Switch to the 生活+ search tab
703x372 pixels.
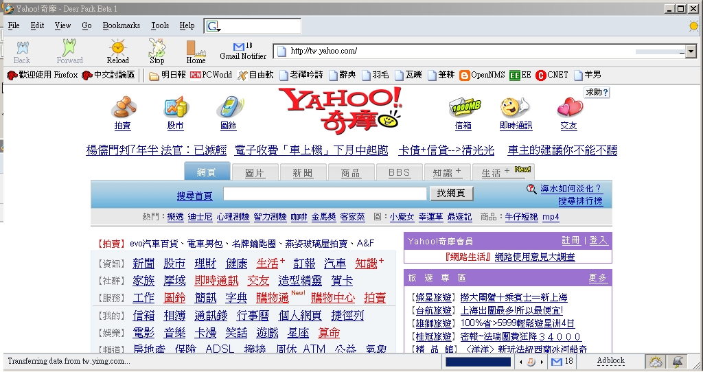[x=503, y=172]
